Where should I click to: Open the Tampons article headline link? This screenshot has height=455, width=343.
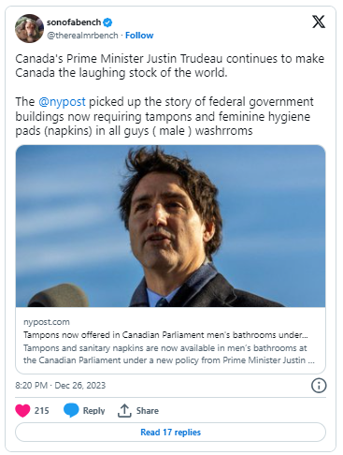(x=165, y=335)
